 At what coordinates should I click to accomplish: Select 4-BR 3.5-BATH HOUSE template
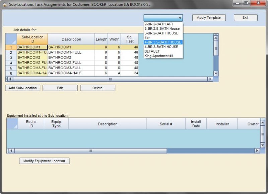[163, 42]
